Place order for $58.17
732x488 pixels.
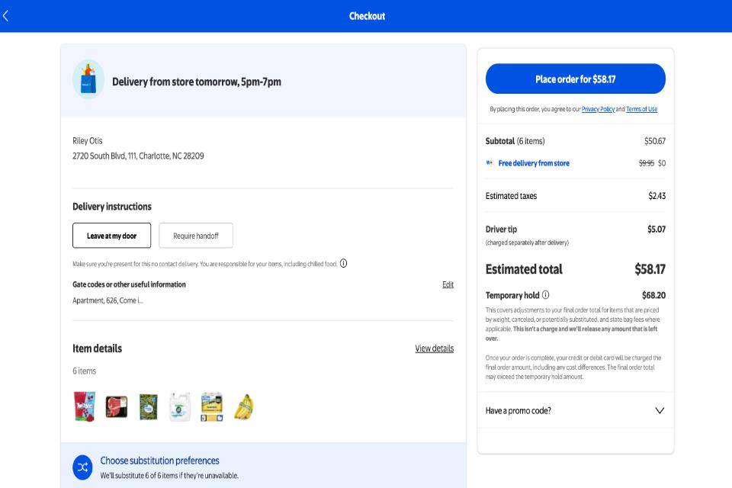576,79
